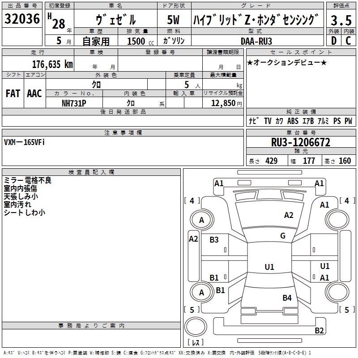Click the 事務局よりご案内 header
Image resolution: width=358 pixels, height=358 pixels.
point(91,326)
